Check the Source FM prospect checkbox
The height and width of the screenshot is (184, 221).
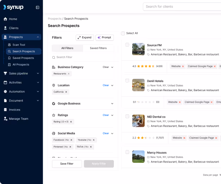127,45
